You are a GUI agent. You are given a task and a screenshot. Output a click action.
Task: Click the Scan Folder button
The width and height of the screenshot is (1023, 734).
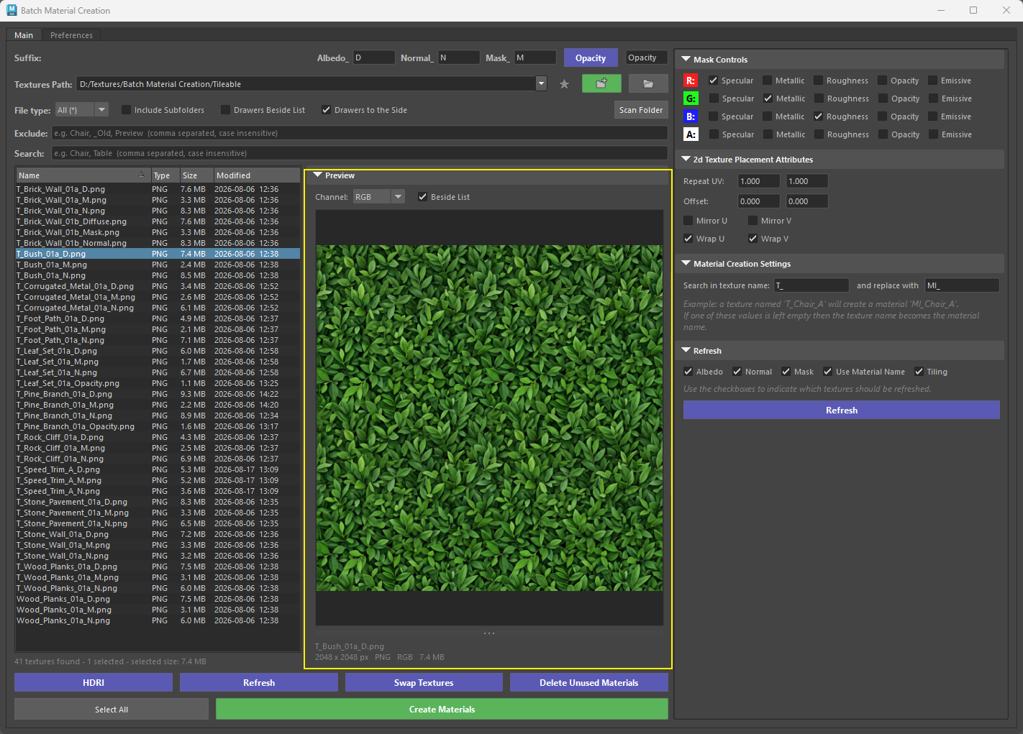(641, 110)
